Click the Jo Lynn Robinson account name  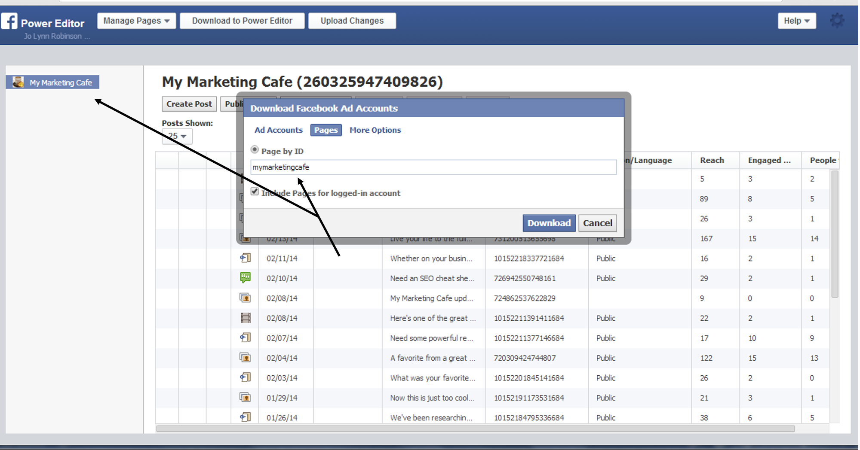(x=57, y=36)
